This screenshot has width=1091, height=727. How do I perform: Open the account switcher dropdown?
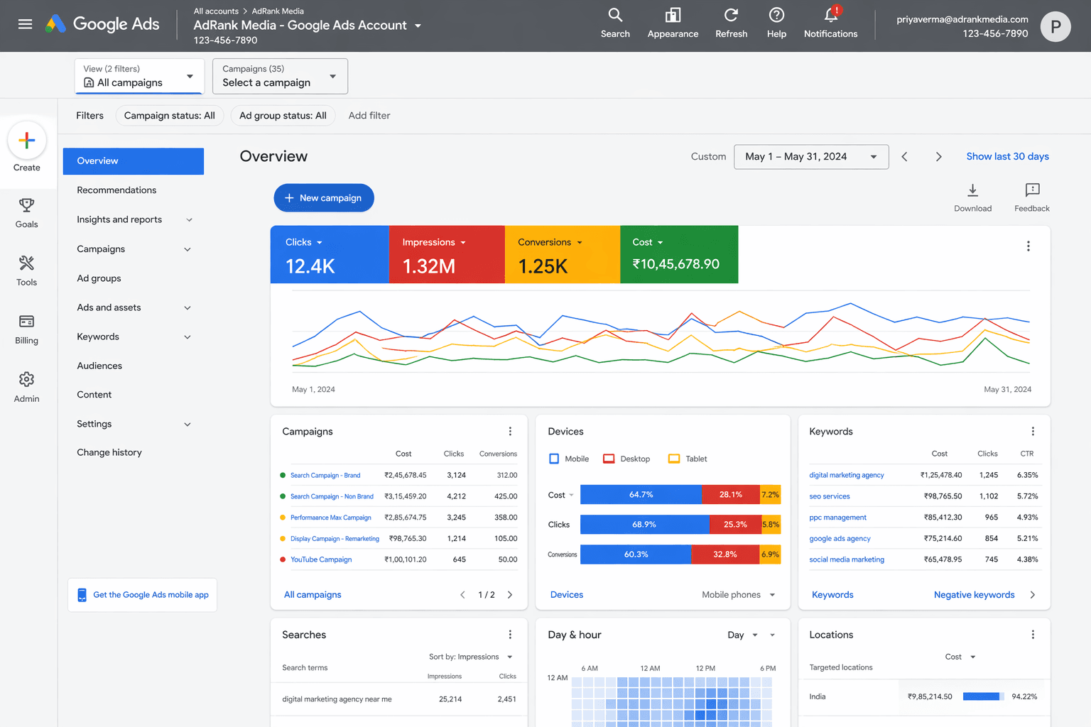pyautogui.click(x=418, y=26)
